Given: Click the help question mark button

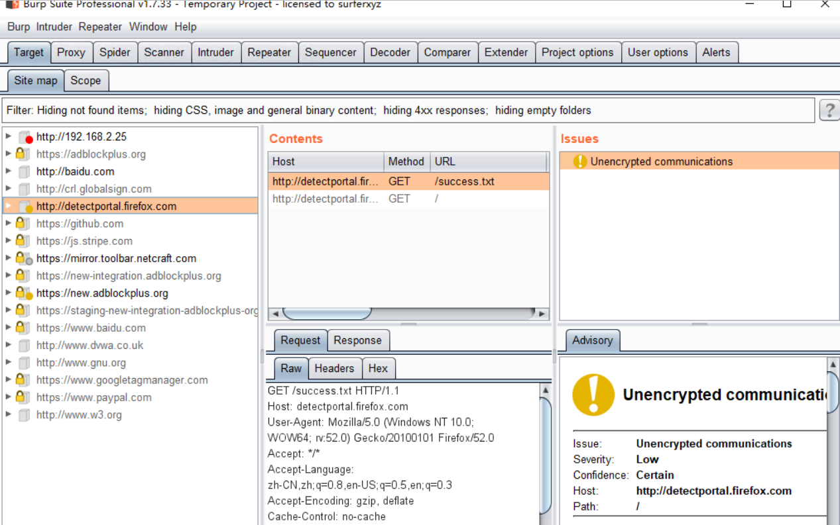Looking at the screenshot, I should (x=829, y=111).
